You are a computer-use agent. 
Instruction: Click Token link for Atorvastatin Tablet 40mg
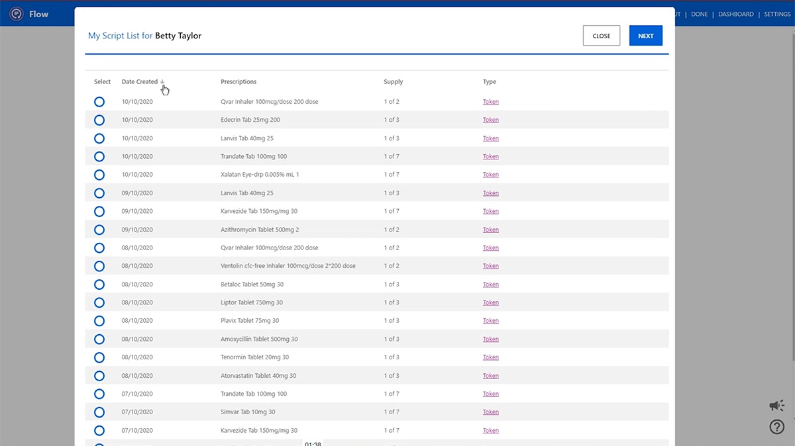click(x=490, y=376)
